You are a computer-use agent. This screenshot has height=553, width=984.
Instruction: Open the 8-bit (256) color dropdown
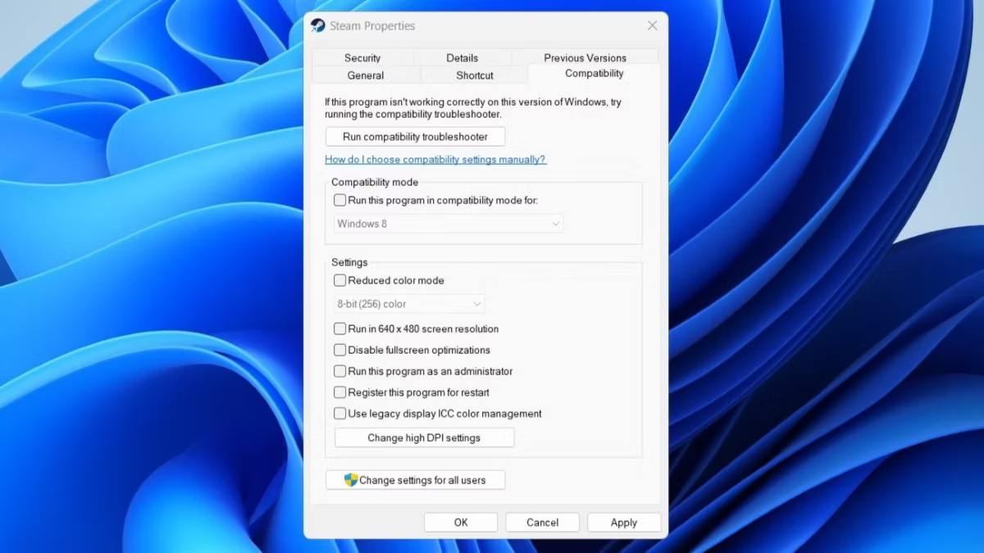pyautogui.click(x=409, y=304)
